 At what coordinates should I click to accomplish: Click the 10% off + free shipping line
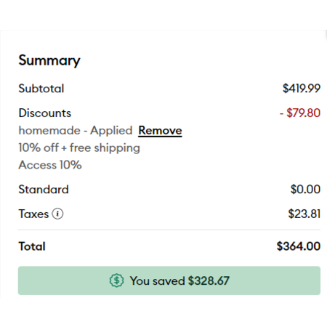coord(79,148)
